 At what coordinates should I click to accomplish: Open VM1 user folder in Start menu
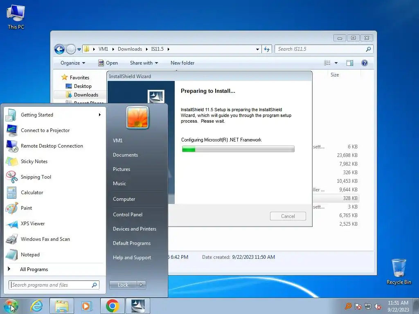[x=117, y=141]
